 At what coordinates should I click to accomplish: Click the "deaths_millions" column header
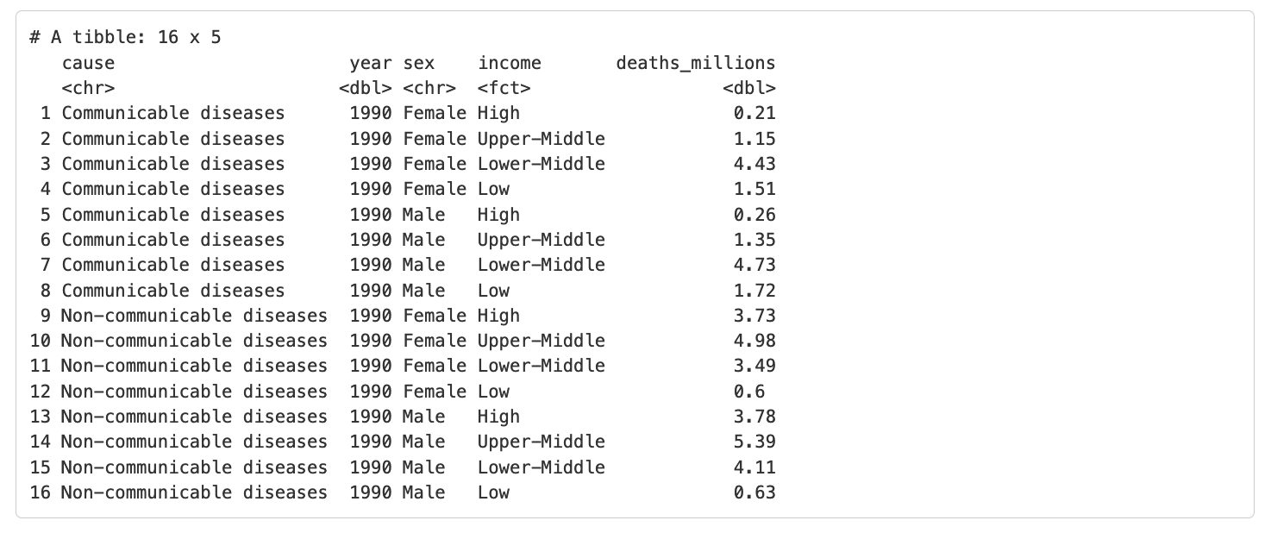[x=695, y=63]
